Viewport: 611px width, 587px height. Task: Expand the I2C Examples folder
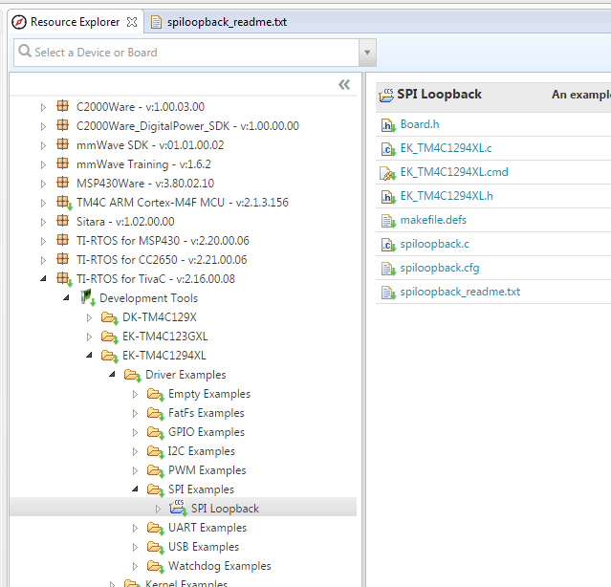[x=135, y=451]
